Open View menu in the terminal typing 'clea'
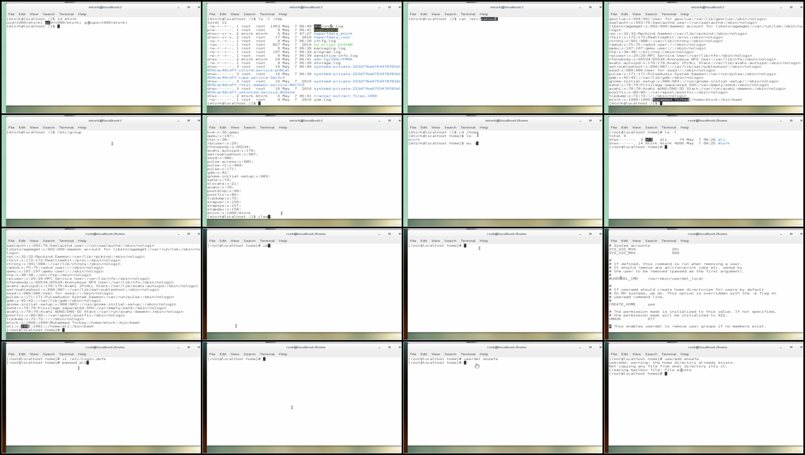 235,127
